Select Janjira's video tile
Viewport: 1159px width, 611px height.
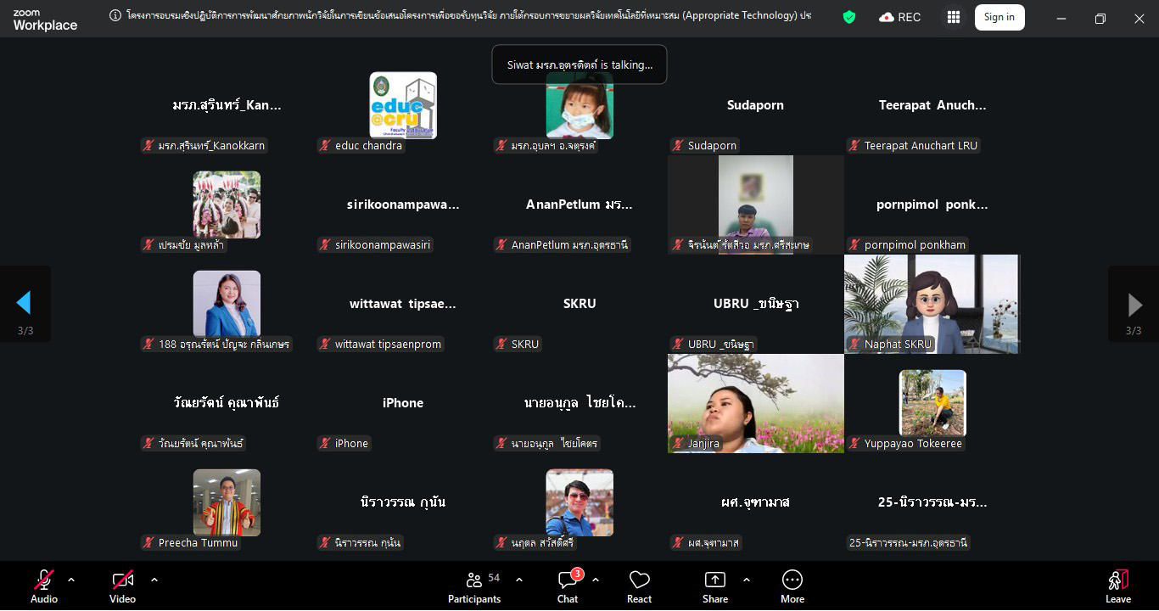(755, 402)
